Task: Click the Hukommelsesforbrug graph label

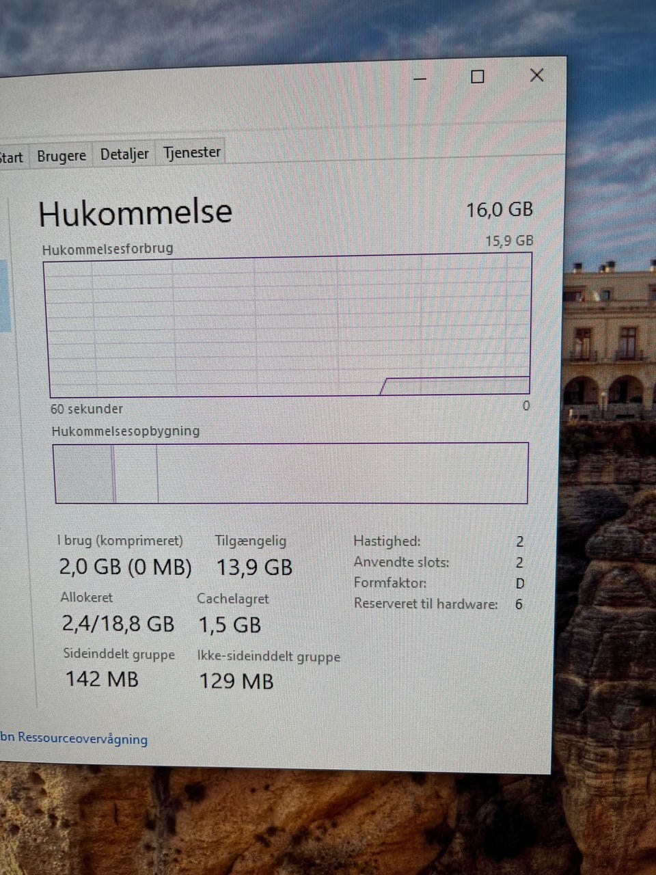Action: 108,249
